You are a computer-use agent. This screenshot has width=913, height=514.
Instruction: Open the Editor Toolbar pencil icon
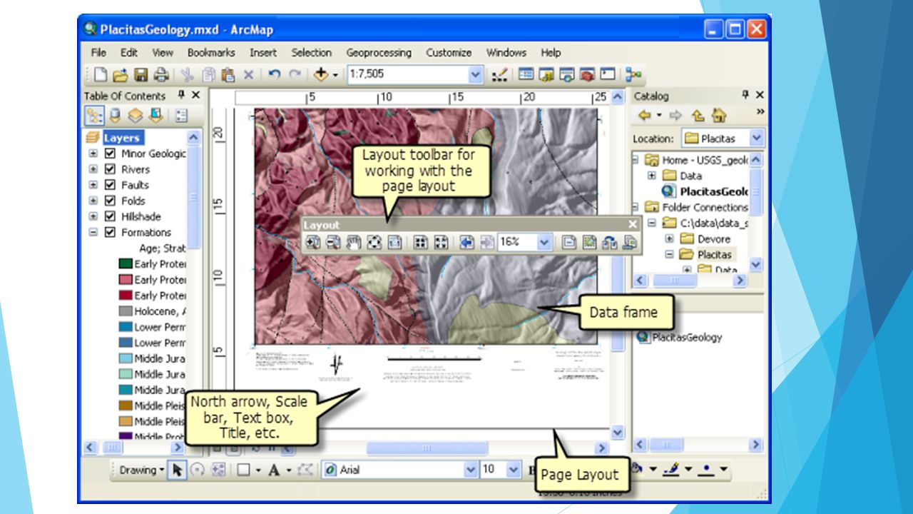(x=499, y=74)
